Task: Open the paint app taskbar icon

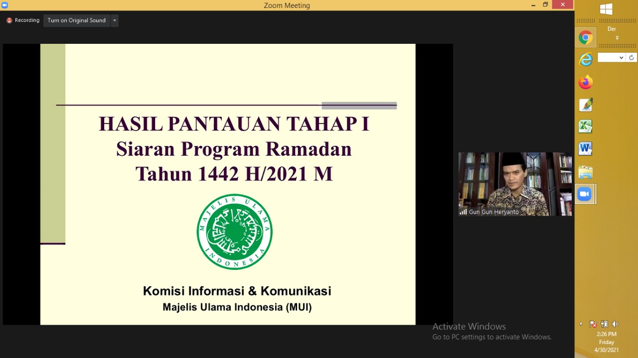Action: point(585,105)
